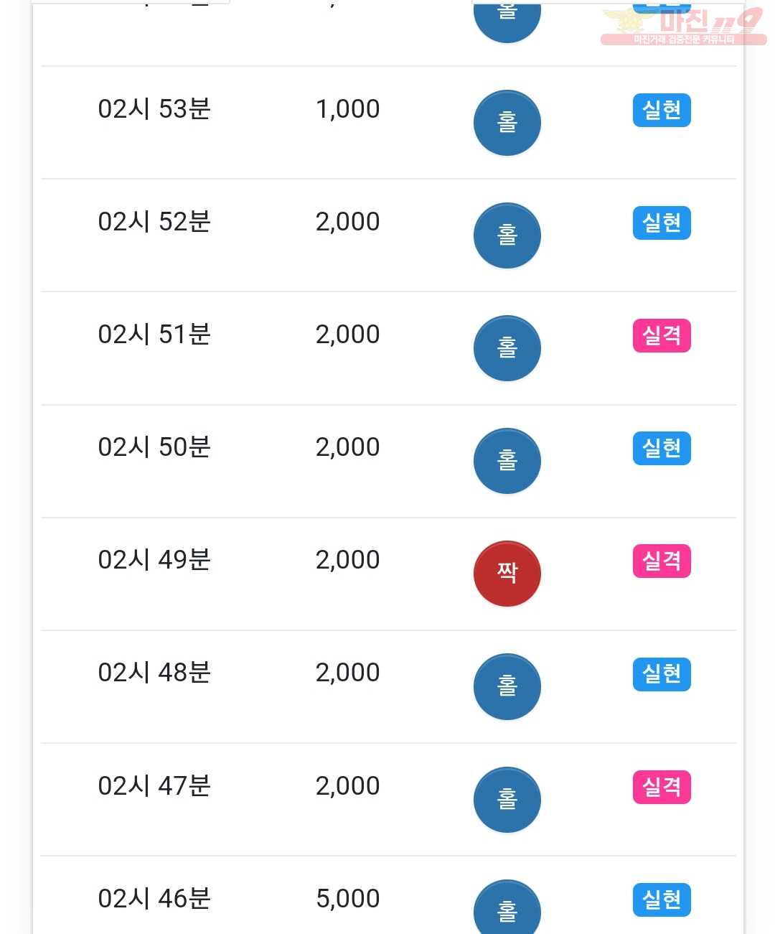Click the blue 홀 circle for 02시 48분
This screenshot has width=775, height=934.
coord(507,686)
